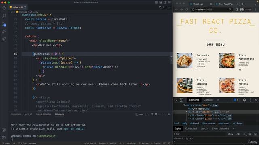Click the Quokka status bar item

32,143
